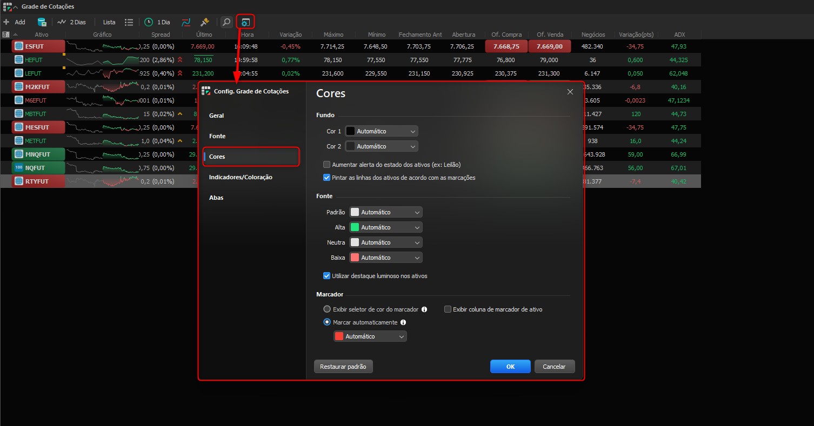
Task: Confirm settings with the OK button
Action: click(x=510, y=367)
